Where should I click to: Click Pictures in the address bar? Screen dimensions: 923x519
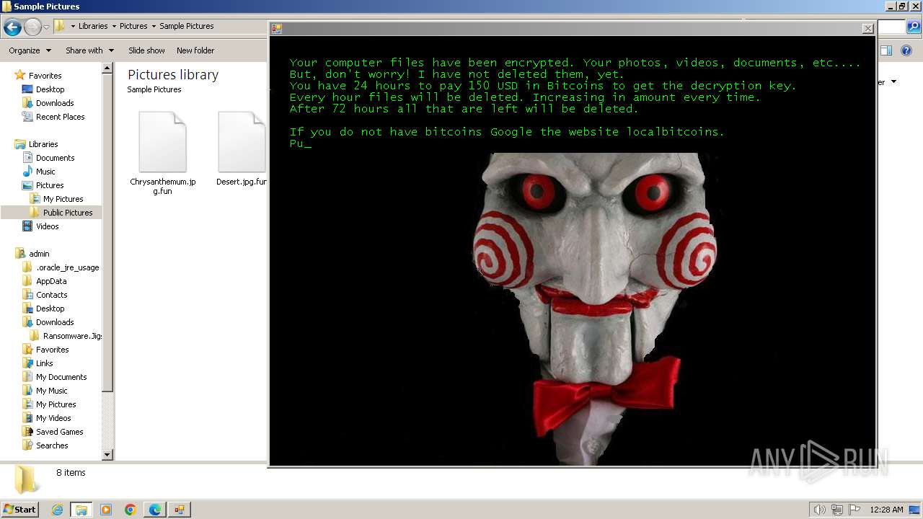click(133, 26)
